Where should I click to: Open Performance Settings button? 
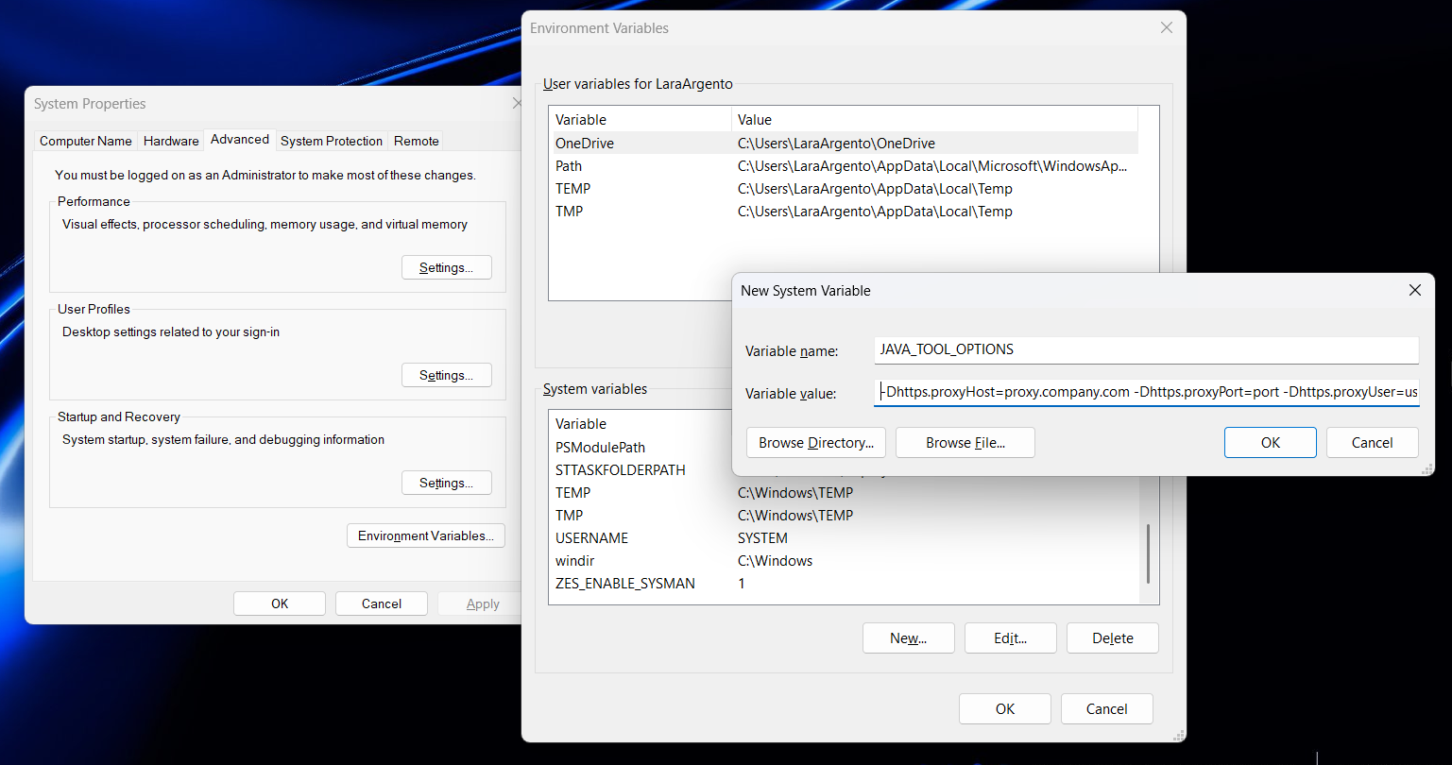pos(447,267)
